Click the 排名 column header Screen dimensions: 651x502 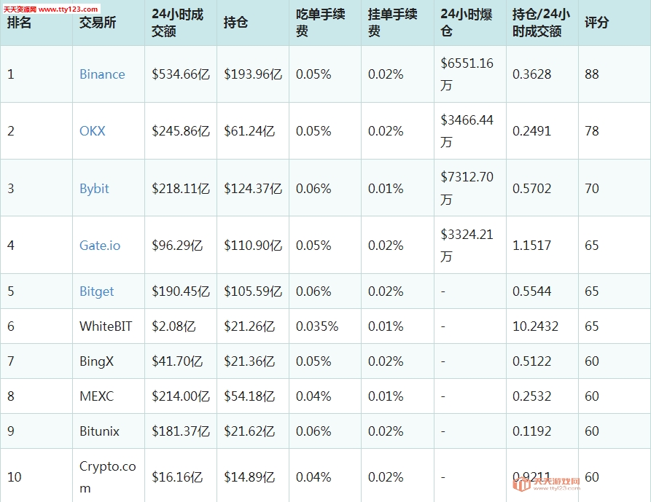(x=19, y=22)
